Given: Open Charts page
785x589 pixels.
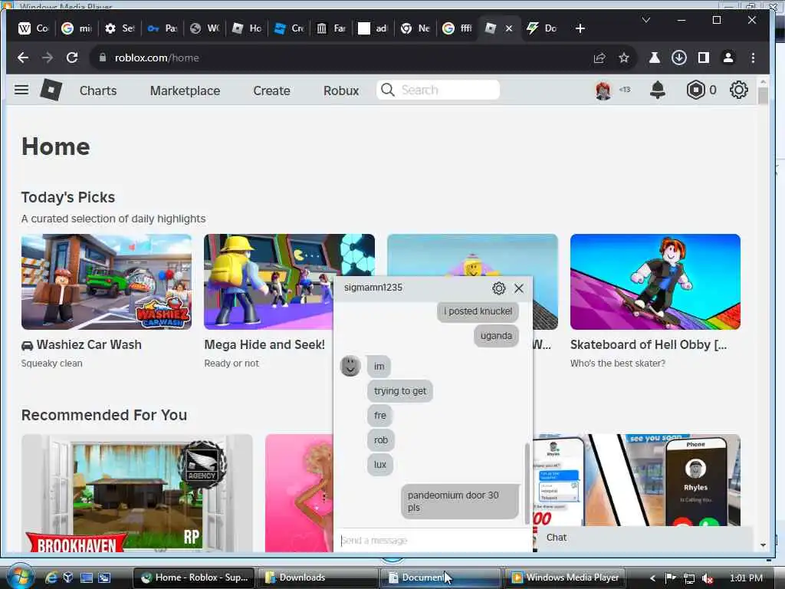Looking at the screenshot, I should (98, 90).
